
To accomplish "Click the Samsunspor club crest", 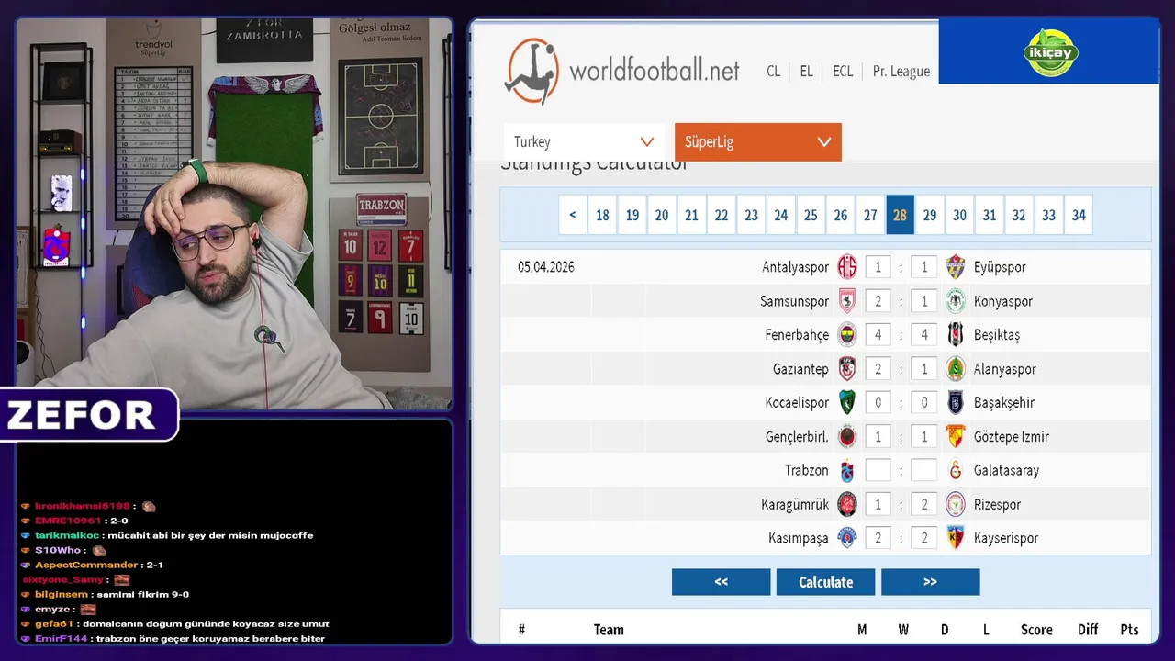I will click(x=846, y=301).
